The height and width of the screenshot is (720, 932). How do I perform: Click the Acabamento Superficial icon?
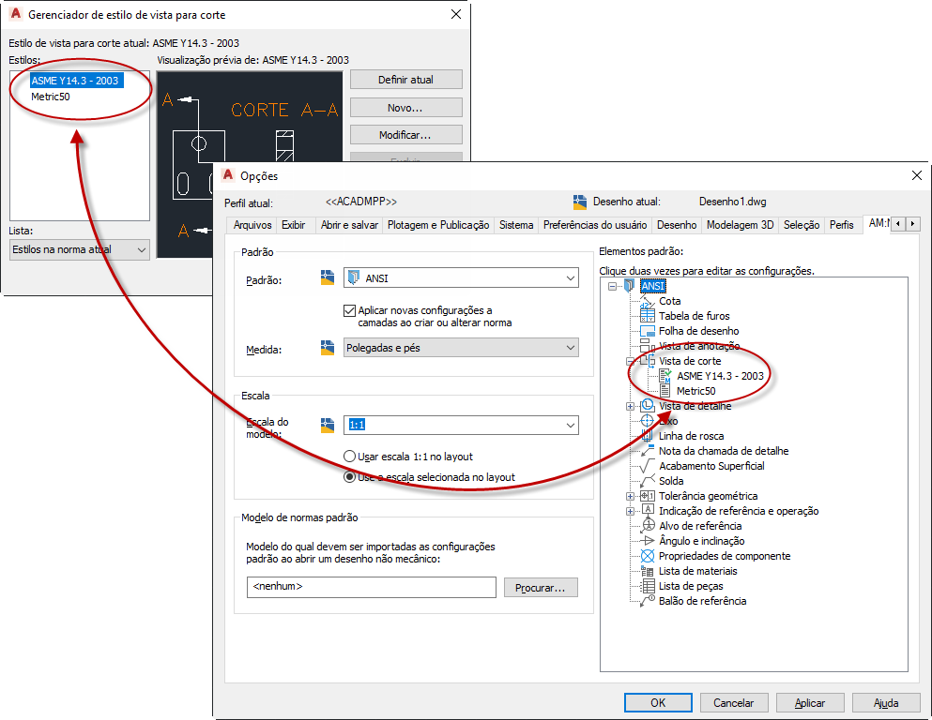(x=647, y=466)
